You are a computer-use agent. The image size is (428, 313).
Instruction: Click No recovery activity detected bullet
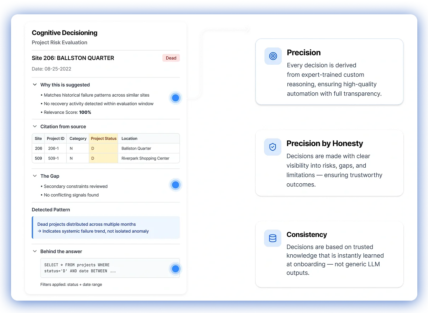click(x=97, y=104)
